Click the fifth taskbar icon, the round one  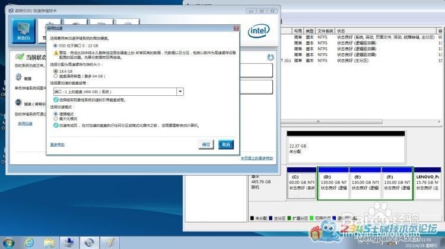90,242
